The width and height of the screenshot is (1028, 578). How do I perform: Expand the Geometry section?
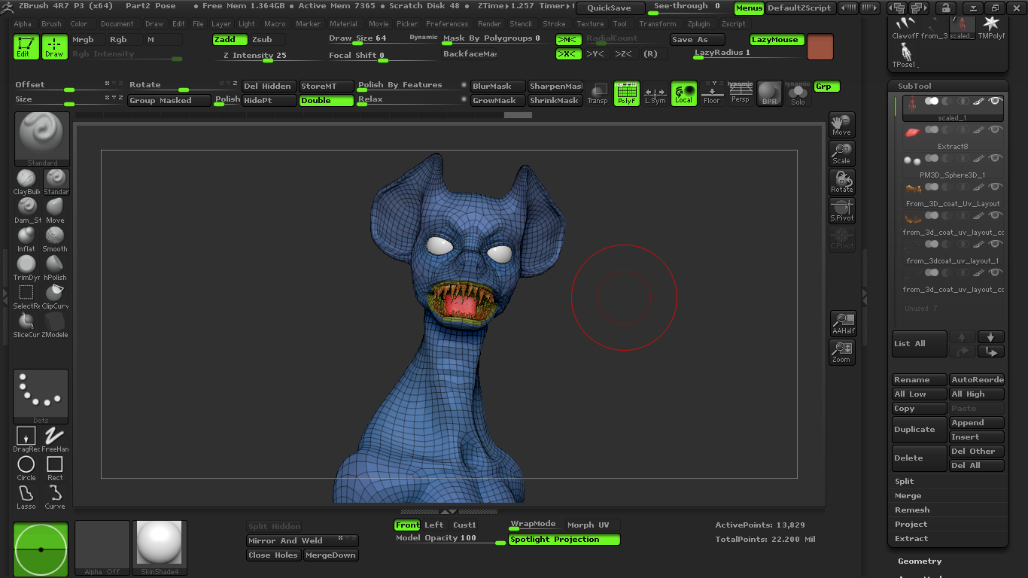tap(920, 561)
